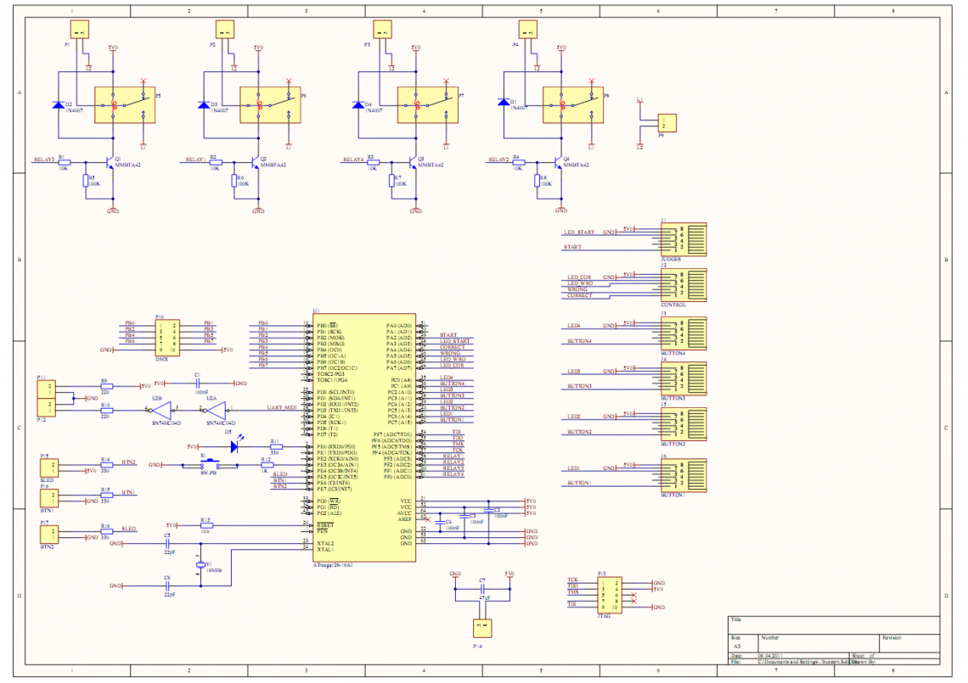968x683 pixels.
Task: Click the ATmega128-16AI part label
Action: pos(332,564)
